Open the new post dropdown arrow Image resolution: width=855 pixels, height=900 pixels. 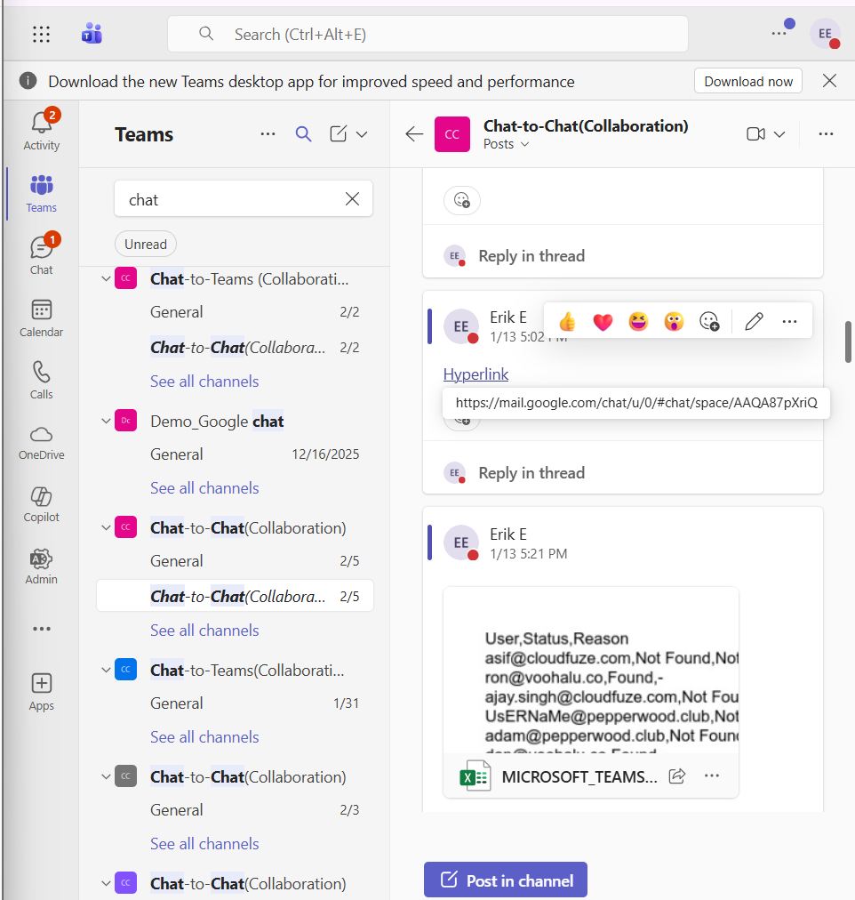pos(364,133)
